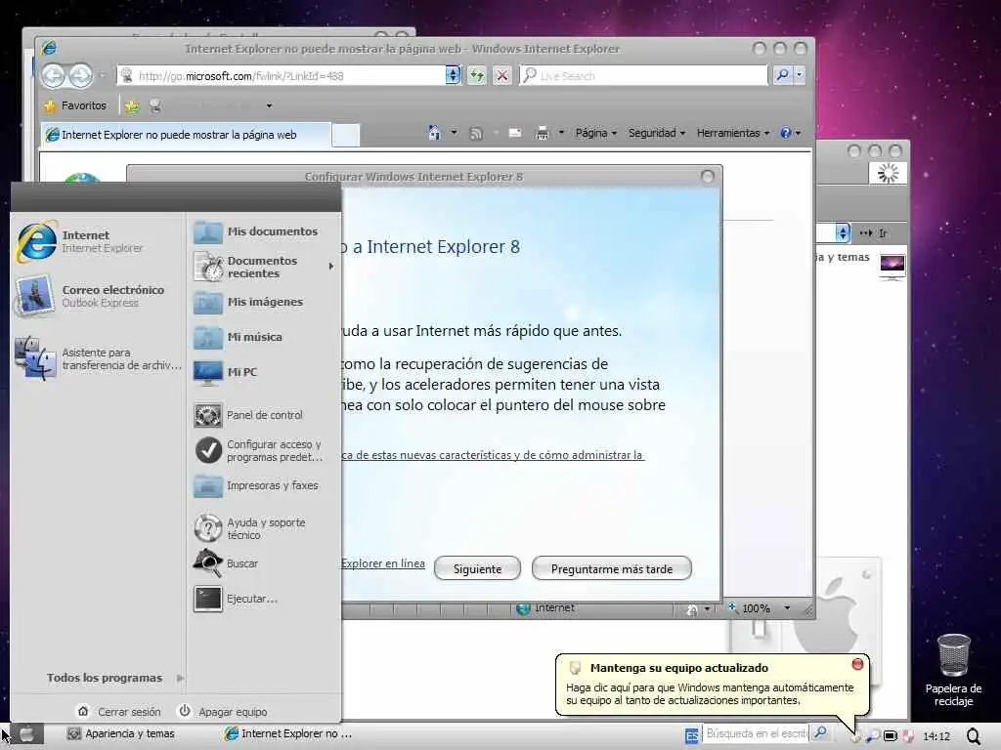Click the RSS feeds icon

click(x=476, y=133)
